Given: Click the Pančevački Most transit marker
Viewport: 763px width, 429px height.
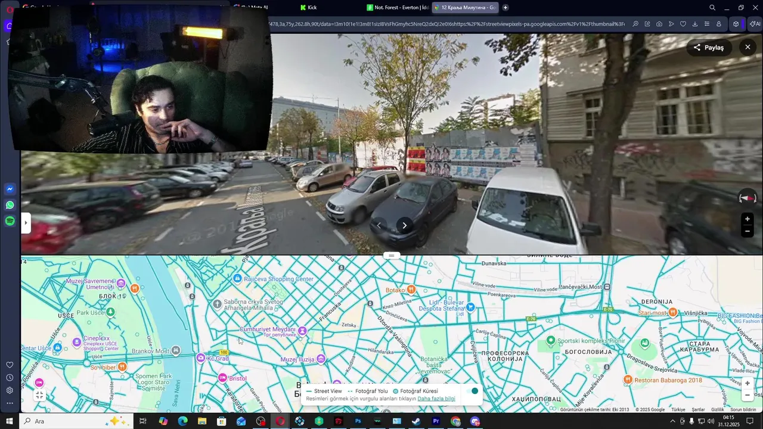Looking at the screenshot, I should pyautogui.click(x=607, y=287).
